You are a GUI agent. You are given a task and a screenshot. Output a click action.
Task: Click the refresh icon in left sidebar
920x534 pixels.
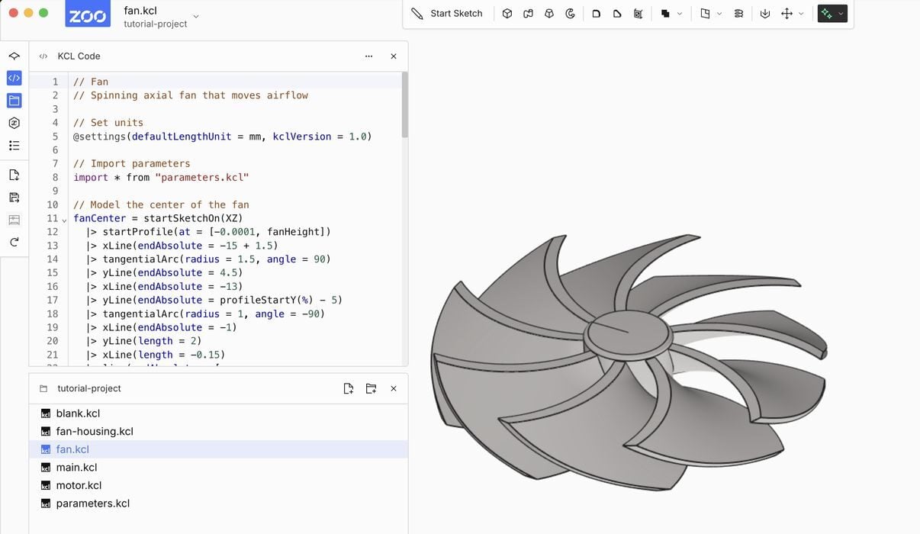tap(14, 243)
